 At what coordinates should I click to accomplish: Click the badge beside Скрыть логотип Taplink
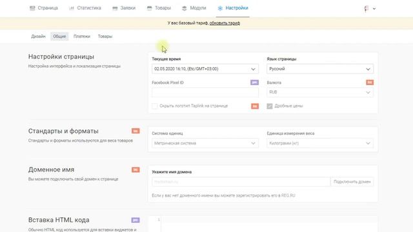255,106
